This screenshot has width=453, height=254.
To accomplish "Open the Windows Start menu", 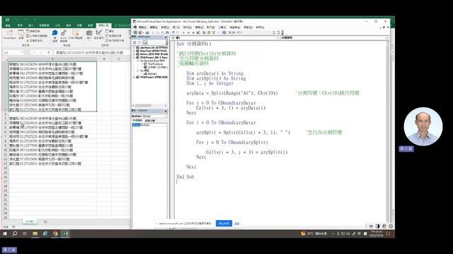I will coord(5,234).
